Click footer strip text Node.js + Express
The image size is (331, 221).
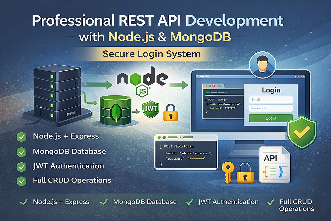(x=61, y=202)
